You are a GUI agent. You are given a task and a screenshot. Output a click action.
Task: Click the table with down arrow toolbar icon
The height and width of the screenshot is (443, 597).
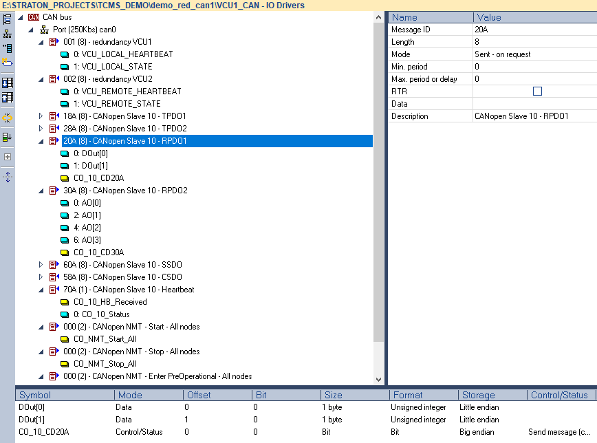(8, 83)
